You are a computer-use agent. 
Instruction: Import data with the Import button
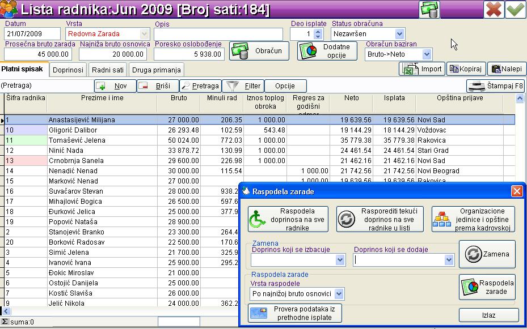421,69
